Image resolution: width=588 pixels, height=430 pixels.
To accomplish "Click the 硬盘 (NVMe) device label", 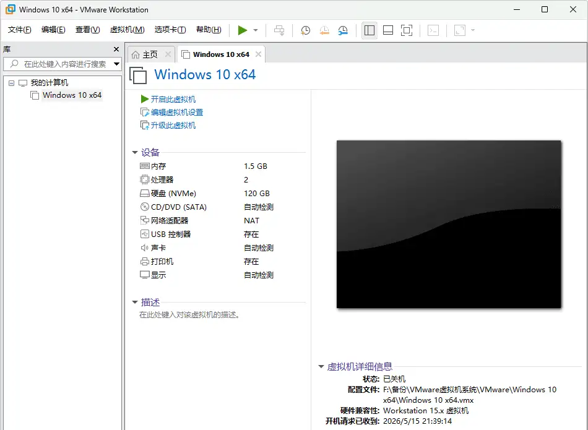I will (173, 194).
